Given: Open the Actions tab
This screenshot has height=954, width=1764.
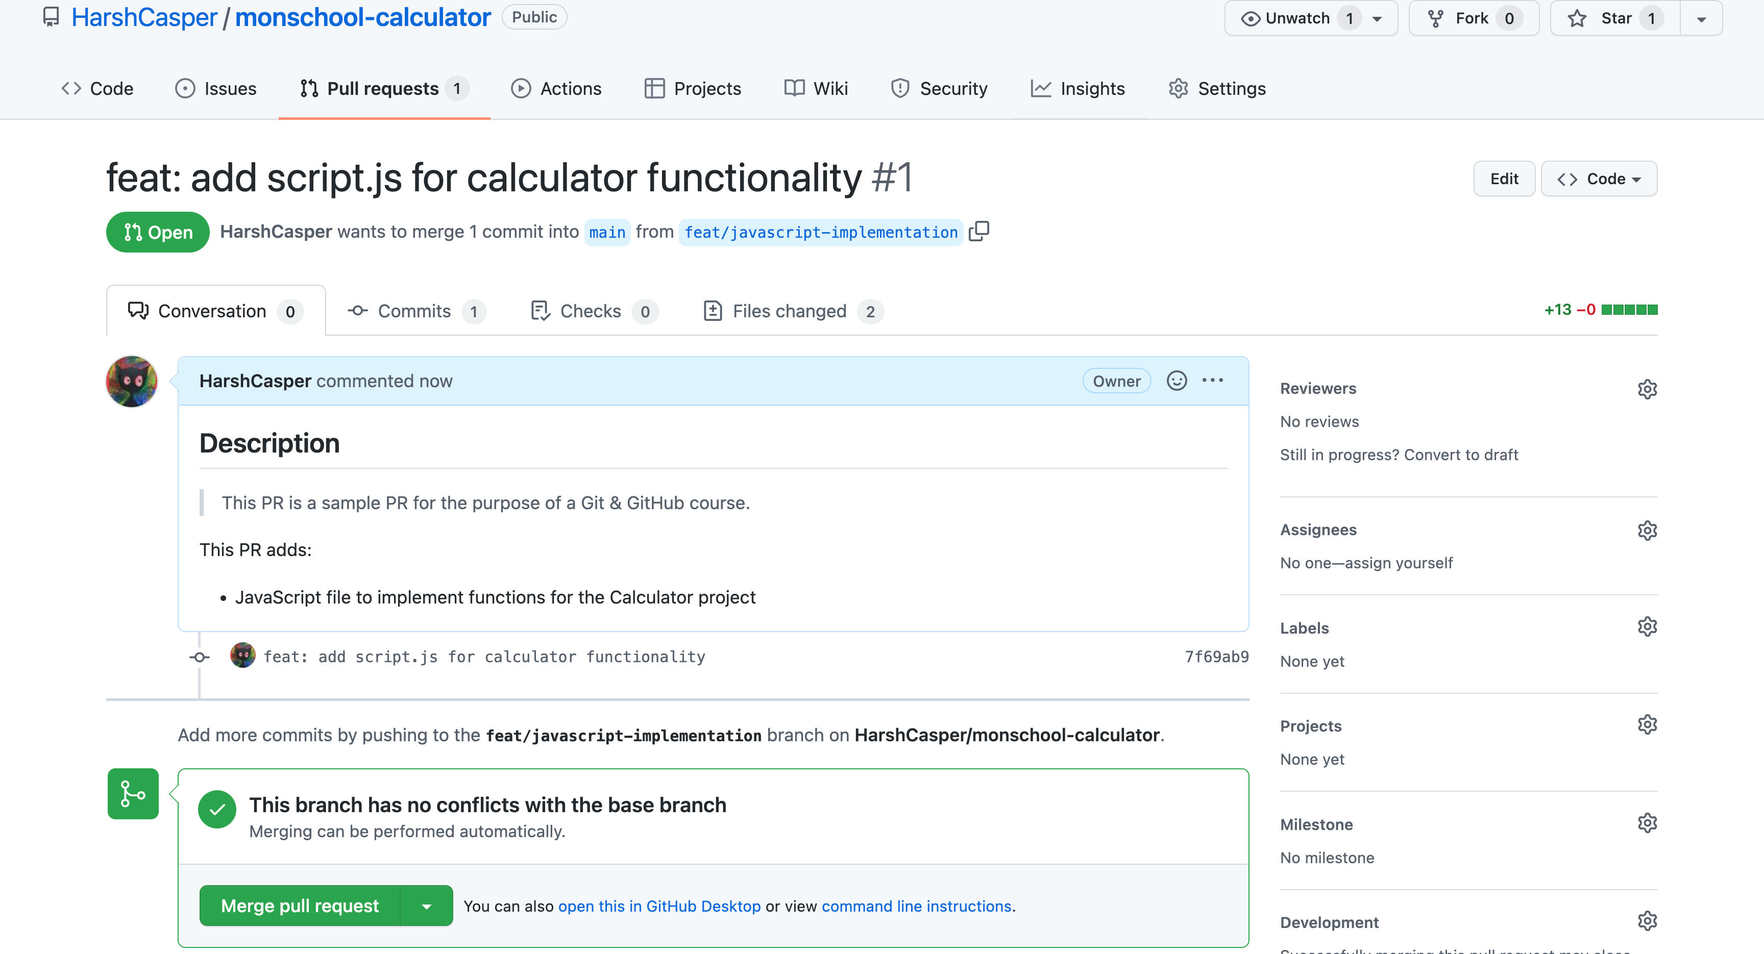Looking at the screenshot, I should pyautogui.click(x=556, y=88).
